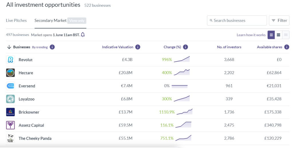Open info icon beside Indicative Valuation
Screen dimensions: 293x148
(x=138, y=47)
